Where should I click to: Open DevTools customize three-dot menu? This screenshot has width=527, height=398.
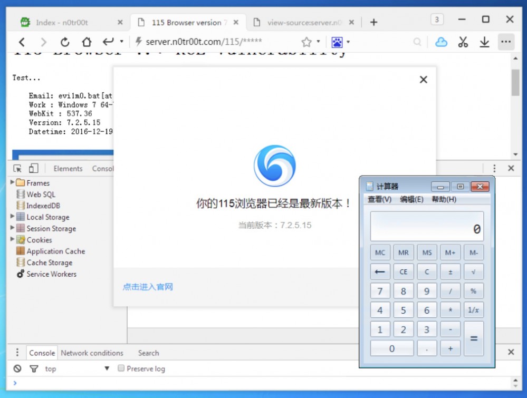(494, 168)
